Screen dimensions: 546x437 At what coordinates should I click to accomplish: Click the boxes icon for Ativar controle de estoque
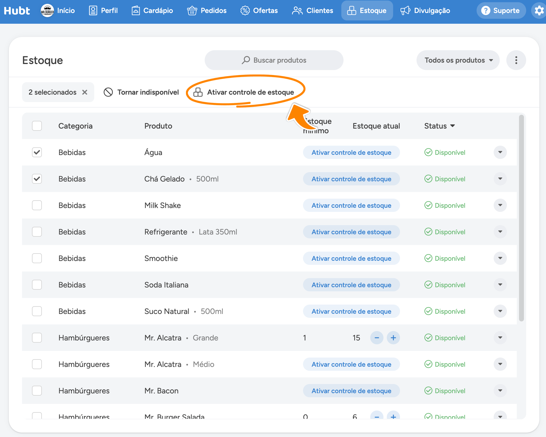198,92
